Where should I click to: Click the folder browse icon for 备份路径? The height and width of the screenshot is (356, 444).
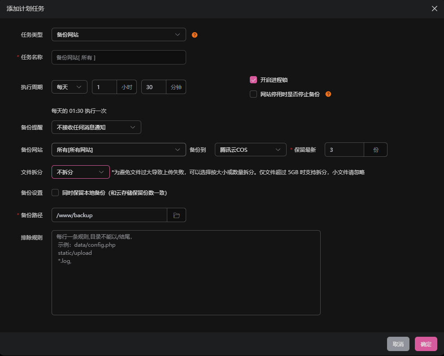[x=176, y=215]
